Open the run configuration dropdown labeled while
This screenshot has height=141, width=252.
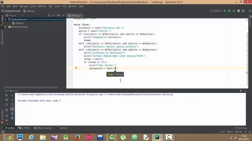pos(216,11)
